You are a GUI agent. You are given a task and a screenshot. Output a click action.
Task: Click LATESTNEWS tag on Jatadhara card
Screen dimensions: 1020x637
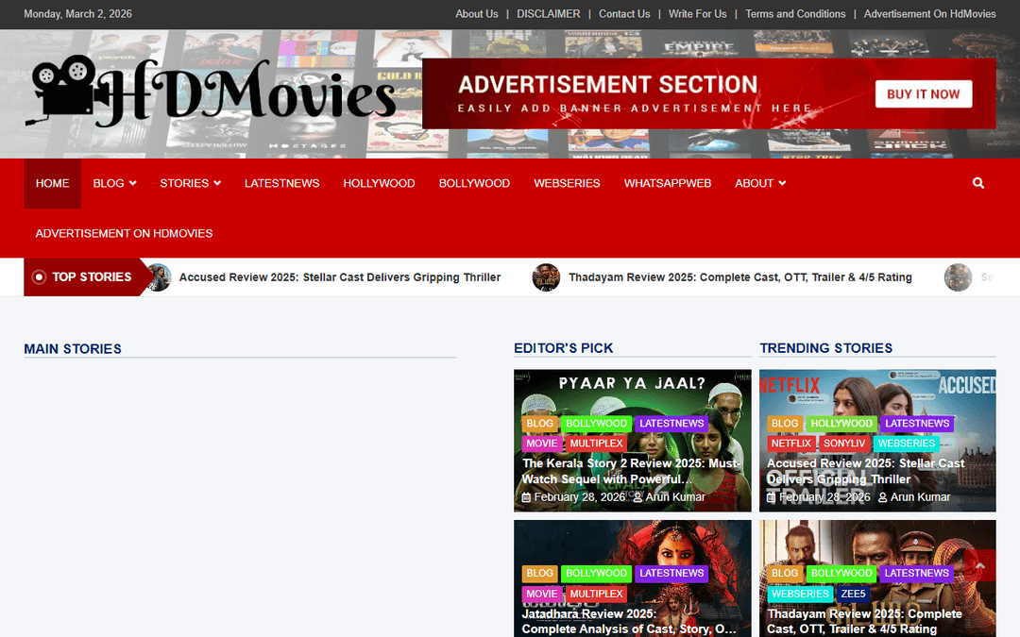(671, 574)
